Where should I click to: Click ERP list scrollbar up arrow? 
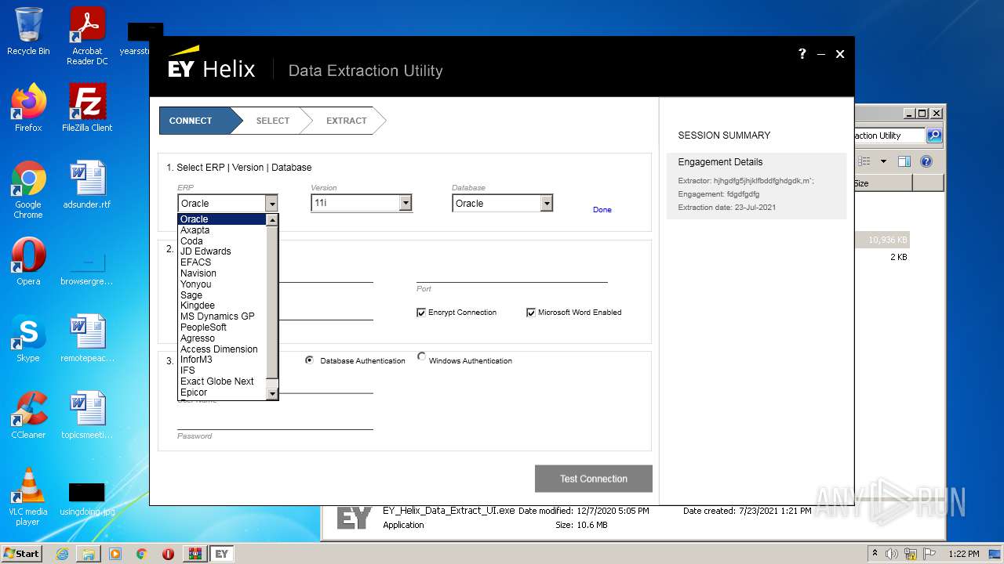272,220
